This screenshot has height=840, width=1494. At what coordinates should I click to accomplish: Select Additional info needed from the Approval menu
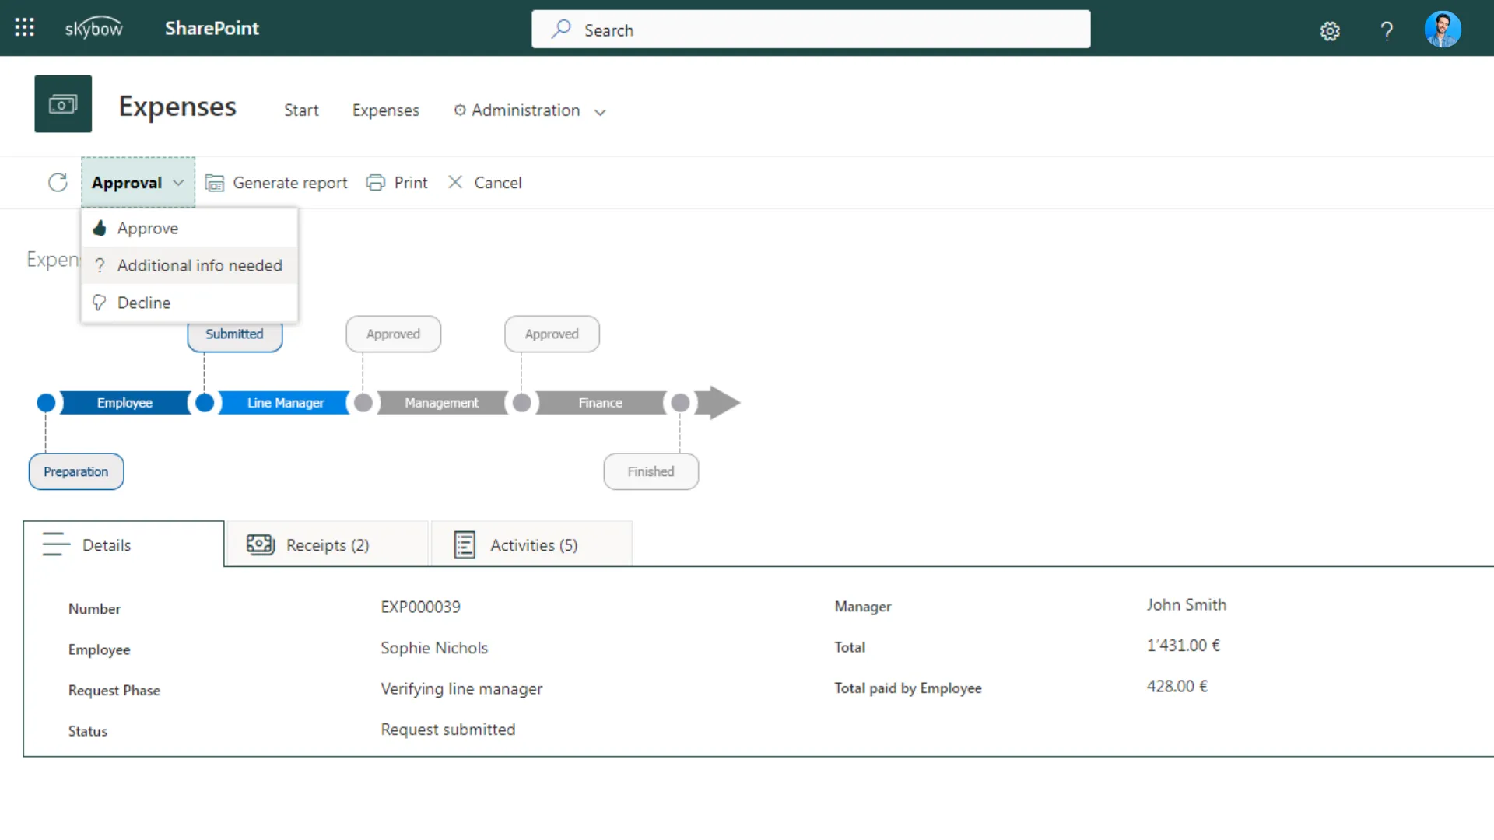[x=198, y=265]
